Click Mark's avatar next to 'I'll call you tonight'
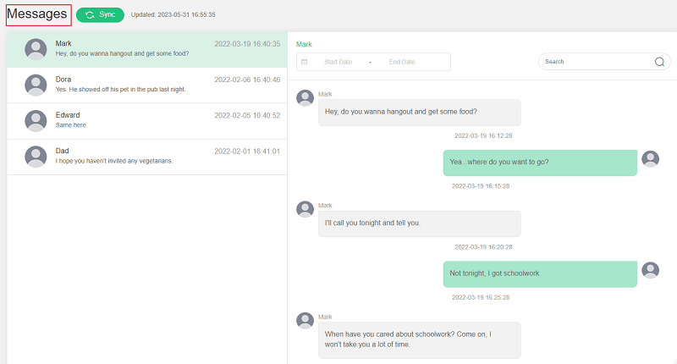The width and height of the screenshot is (677, 364). click(305, 209)
